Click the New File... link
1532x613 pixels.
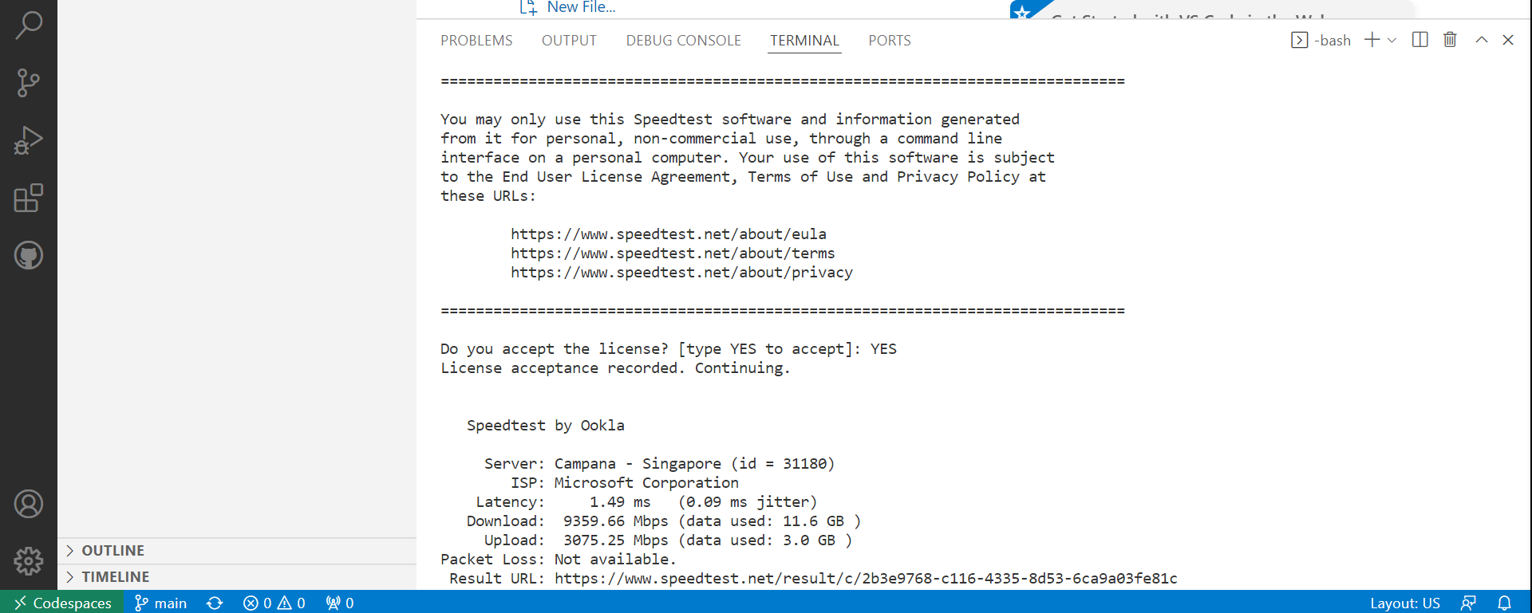581,7
